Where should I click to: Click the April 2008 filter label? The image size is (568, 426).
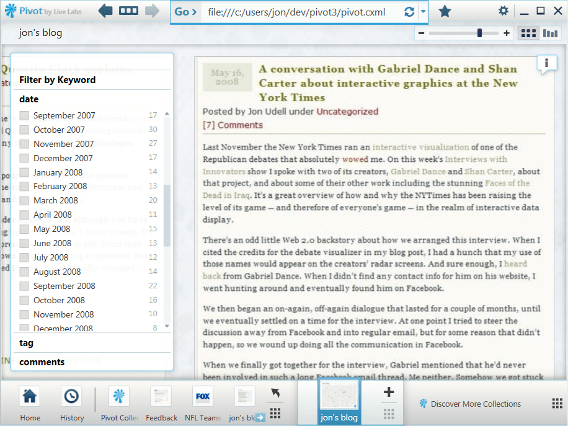tap(53, 215)
